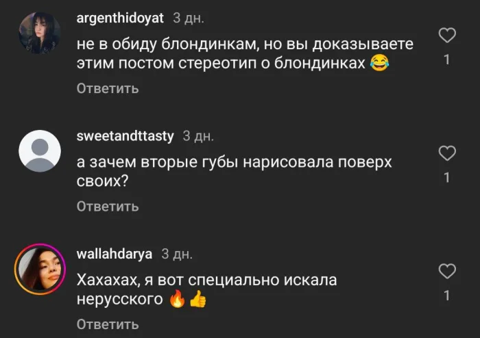Image resolution: width=480 pixels, height=338 pixels.
Task: Click the 3 дн. timestamp beside wallahdarya
Action: click(177, 254)
